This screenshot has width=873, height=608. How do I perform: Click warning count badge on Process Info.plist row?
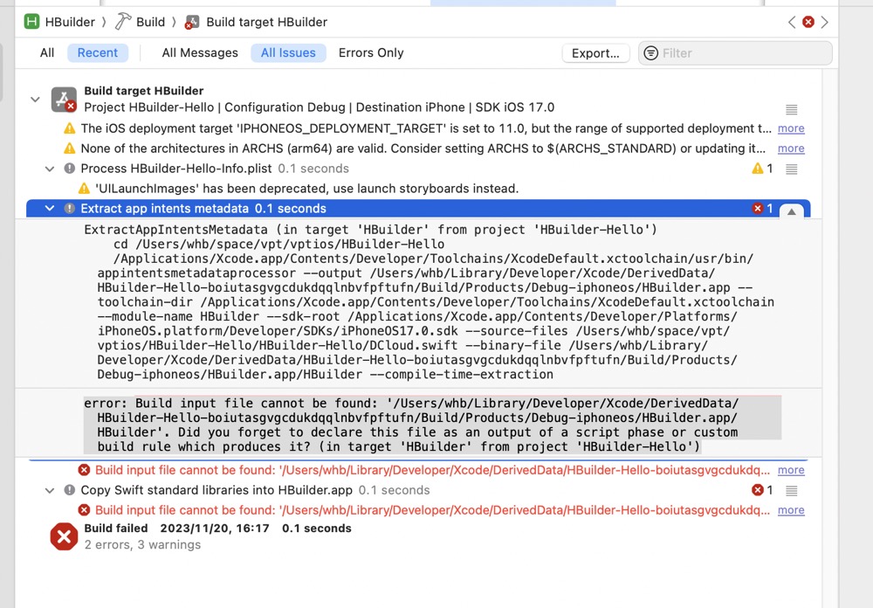pyautogui.click(x=761, y=169)
